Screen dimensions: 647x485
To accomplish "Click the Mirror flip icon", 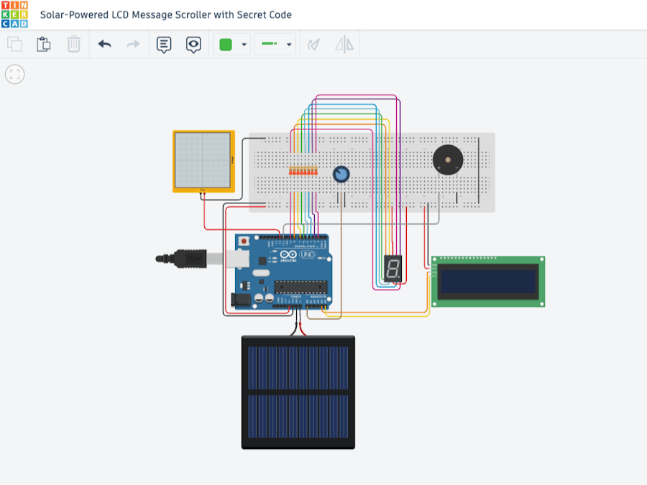I will coord(344,45).
